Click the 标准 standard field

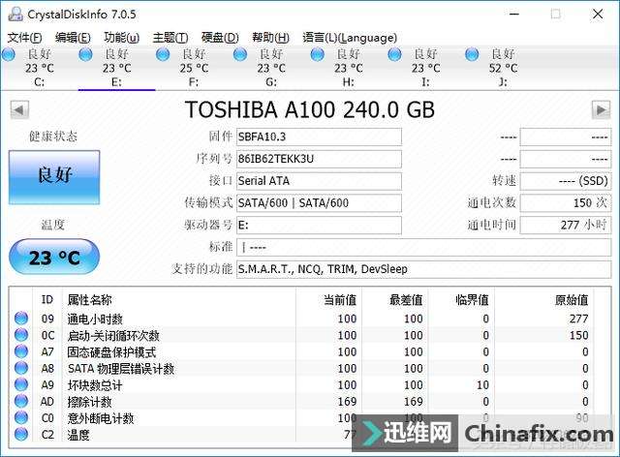pyautogui.click(x=424, y=248)
